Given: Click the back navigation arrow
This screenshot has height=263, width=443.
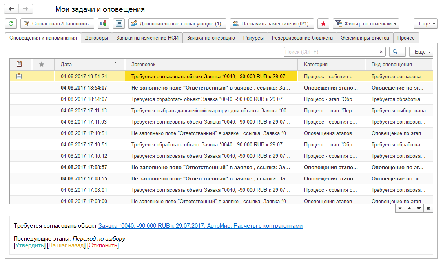Looking at the screenshot, I should point(12,9).
